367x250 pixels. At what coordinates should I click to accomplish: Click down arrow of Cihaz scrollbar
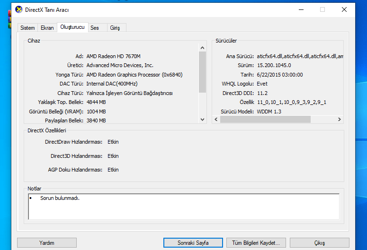pos(203,120)
